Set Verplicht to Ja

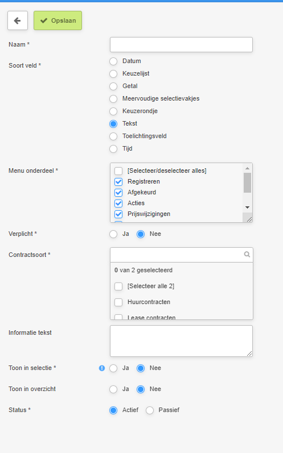coord(113,234)
